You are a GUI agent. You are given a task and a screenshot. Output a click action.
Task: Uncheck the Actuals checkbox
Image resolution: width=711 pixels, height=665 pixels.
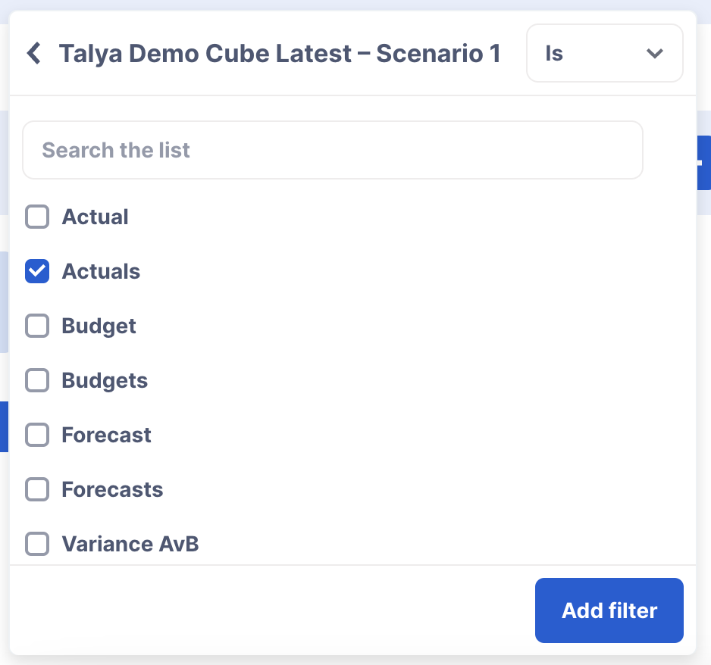[37, 271]
